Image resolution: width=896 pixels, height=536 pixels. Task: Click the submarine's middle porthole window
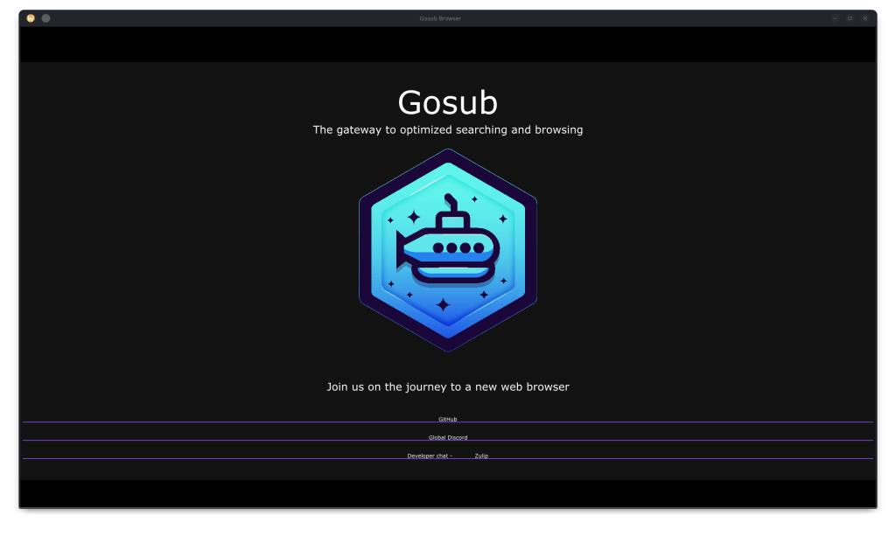click(451, 247)
